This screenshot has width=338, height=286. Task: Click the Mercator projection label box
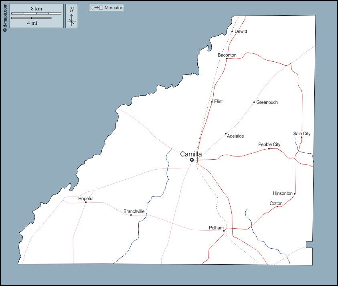click(106, 8)
